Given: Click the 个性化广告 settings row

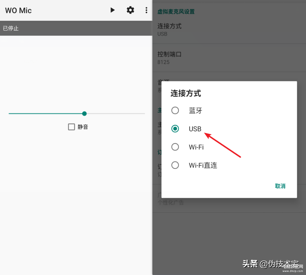Looking at the screenshot, I should click(229, 198).
